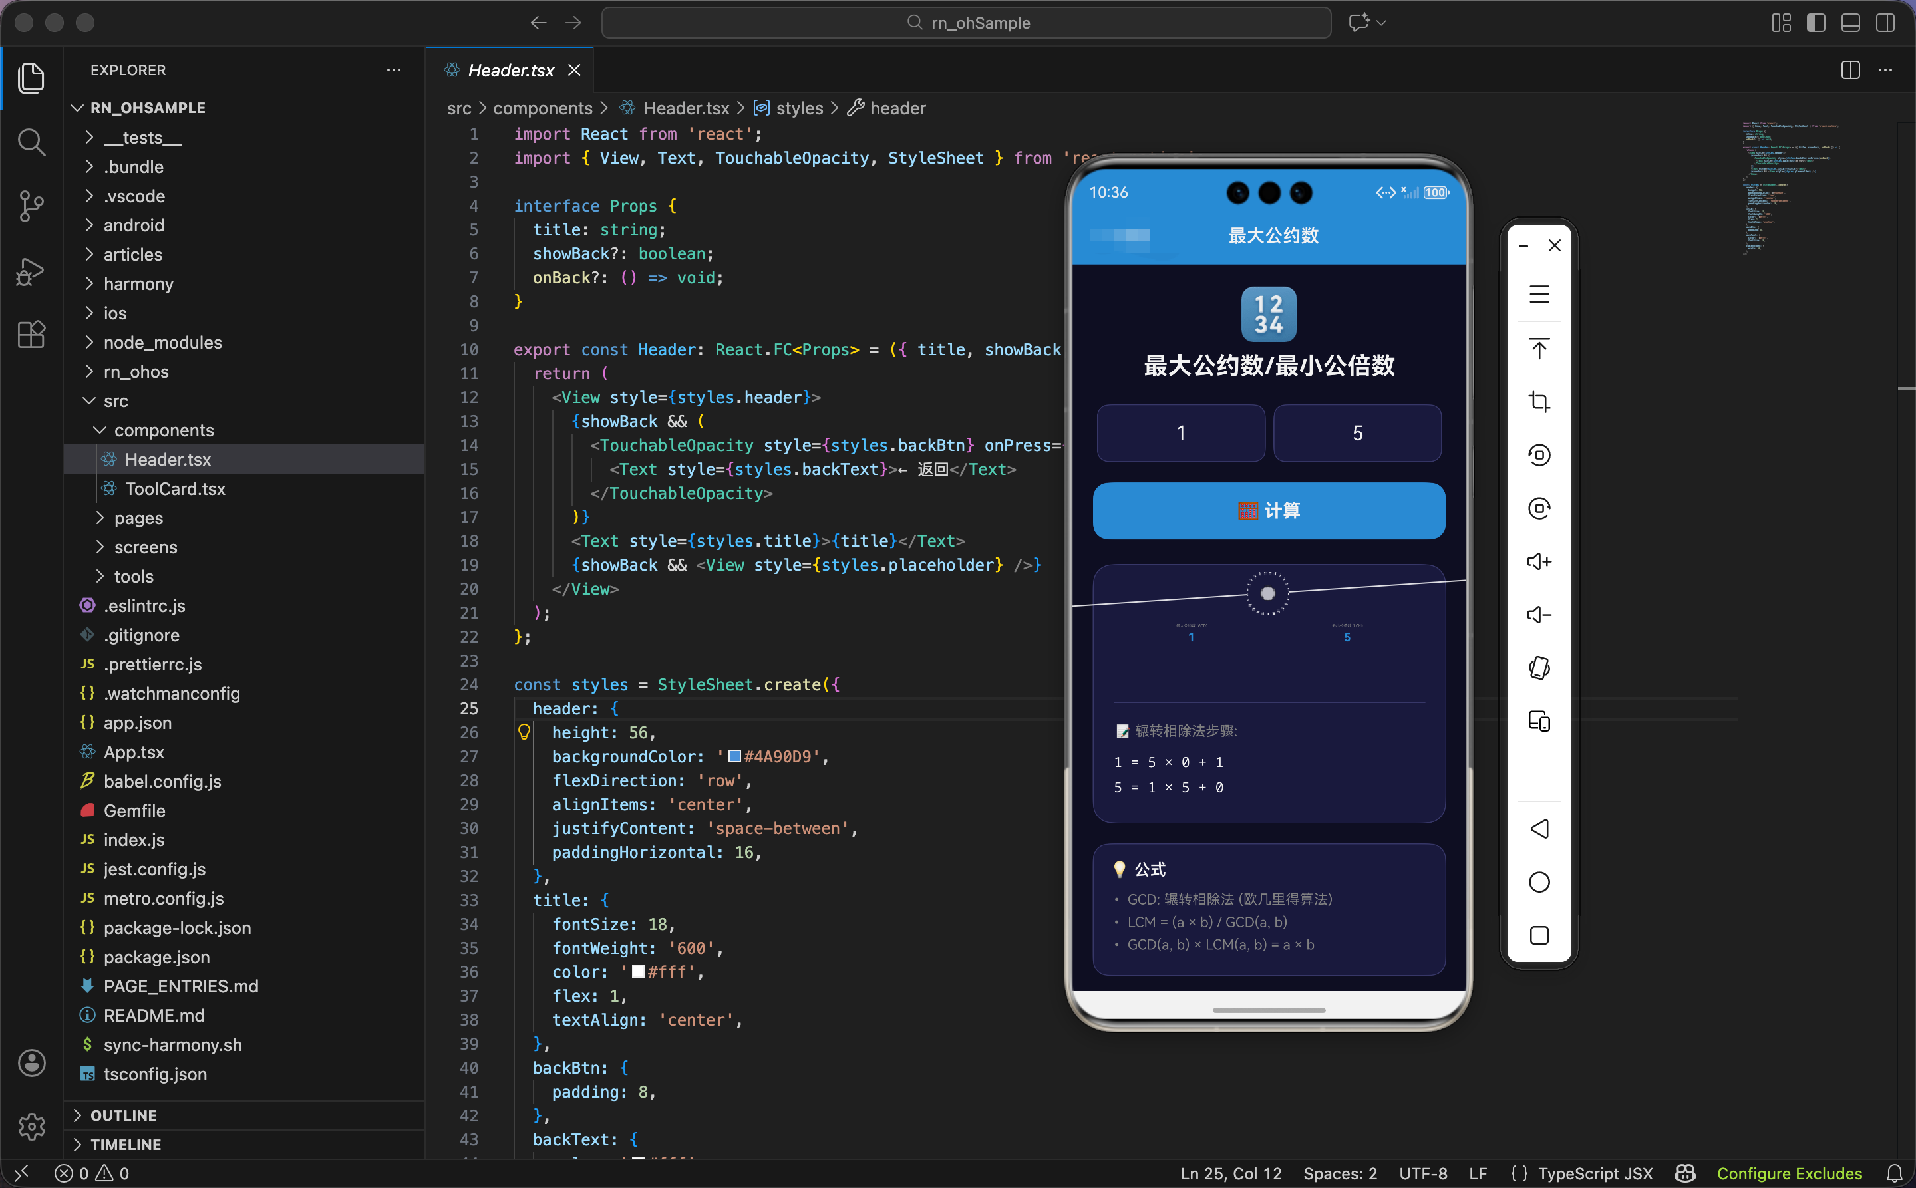The height and width of the screenshot is (1188, 1916).
Task: Open the Source Control view
Action: click(31, 206)
